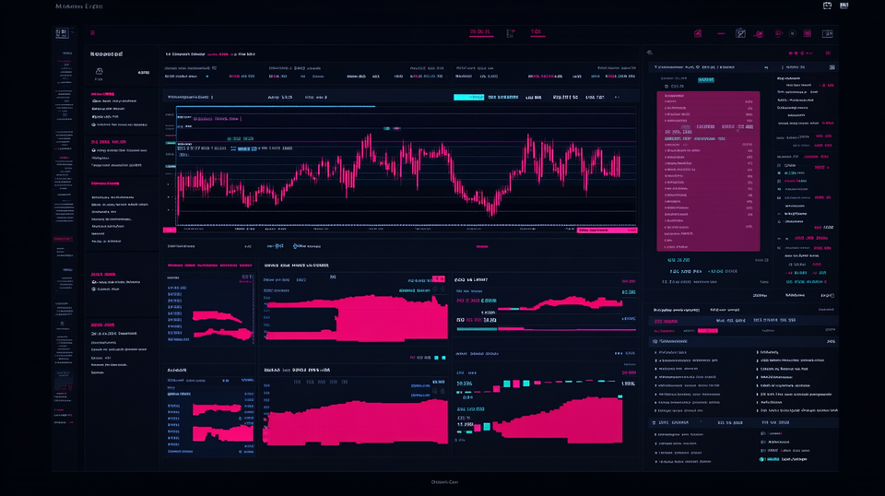Select the cyan radio button at bottom right

tap(762, 458)
